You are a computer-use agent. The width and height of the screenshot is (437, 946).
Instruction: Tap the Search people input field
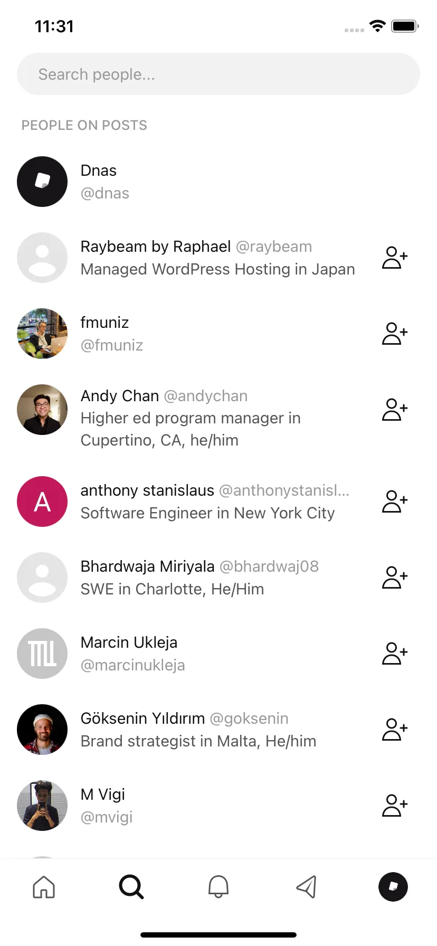pos(218,74)
